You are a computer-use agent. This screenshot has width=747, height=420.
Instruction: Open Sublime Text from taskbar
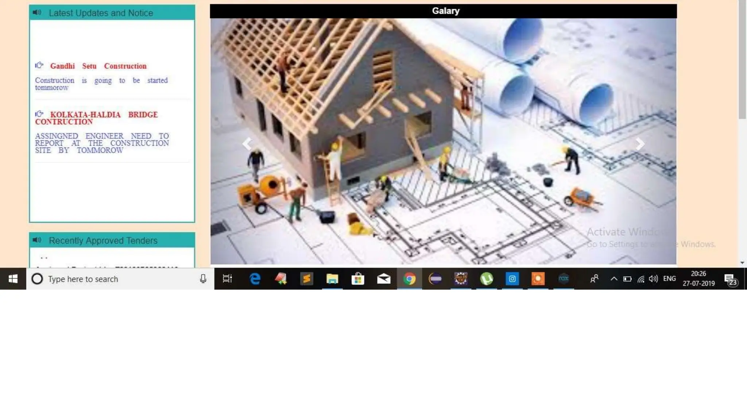click(x=306, y=279)
